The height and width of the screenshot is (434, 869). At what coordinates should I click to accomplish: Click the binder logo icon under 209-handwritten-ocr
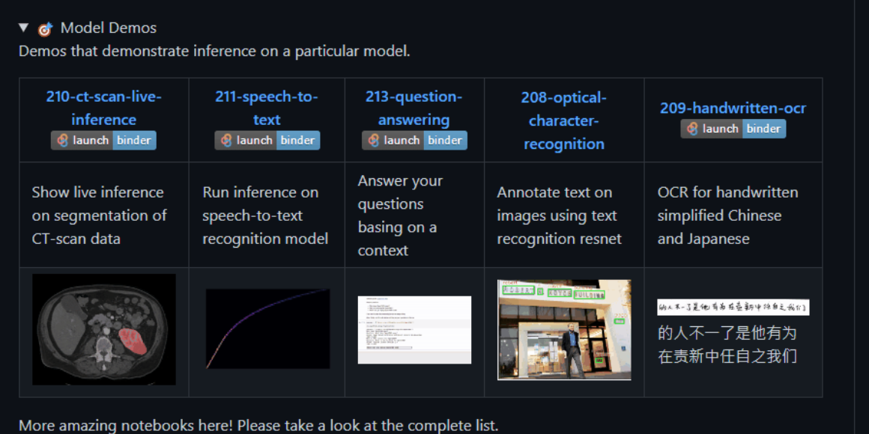click(x=692, y=129)
